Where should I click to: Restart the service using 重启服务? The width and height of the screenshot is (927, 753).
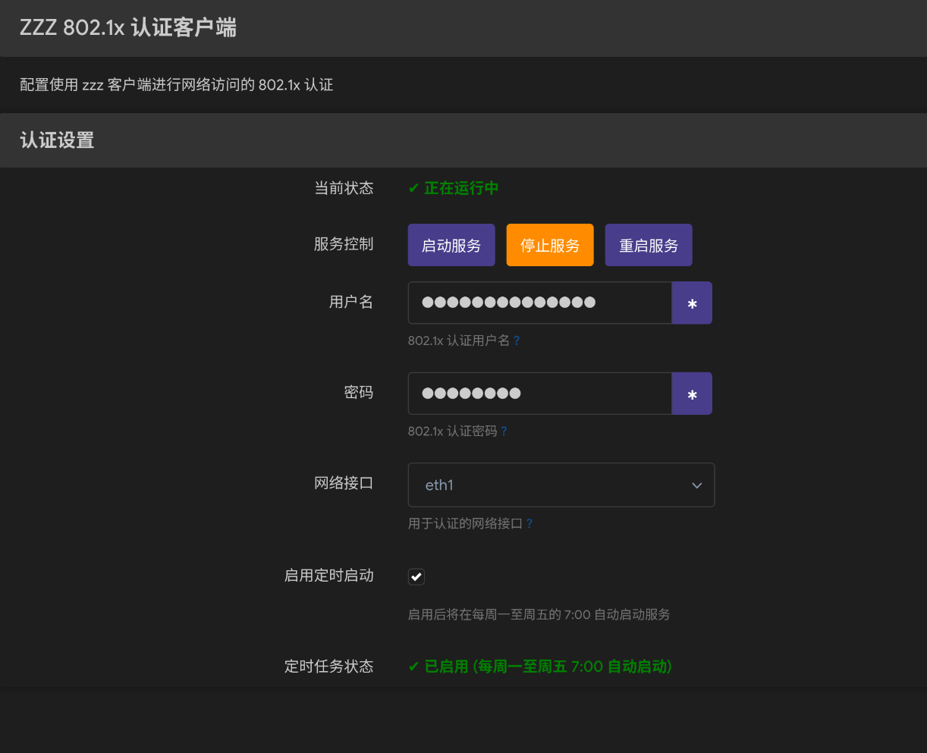click(648, 245)
